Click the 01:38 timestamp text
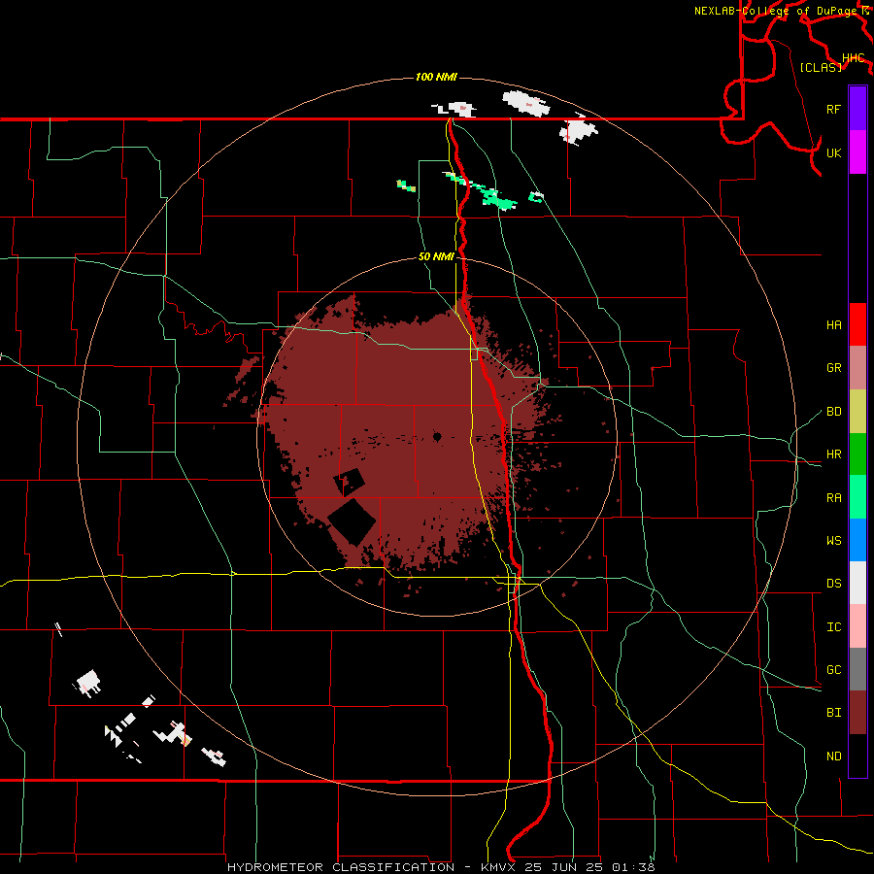The height and width of the screenshot is (874, 874). (x=633, y=867)
